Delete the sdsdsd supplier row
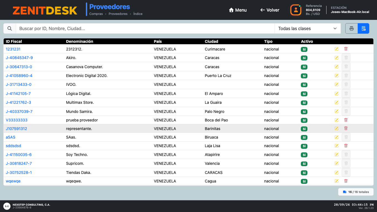Image resolution: width=377 pixels, height=212 pixels. tap(346, 146)
